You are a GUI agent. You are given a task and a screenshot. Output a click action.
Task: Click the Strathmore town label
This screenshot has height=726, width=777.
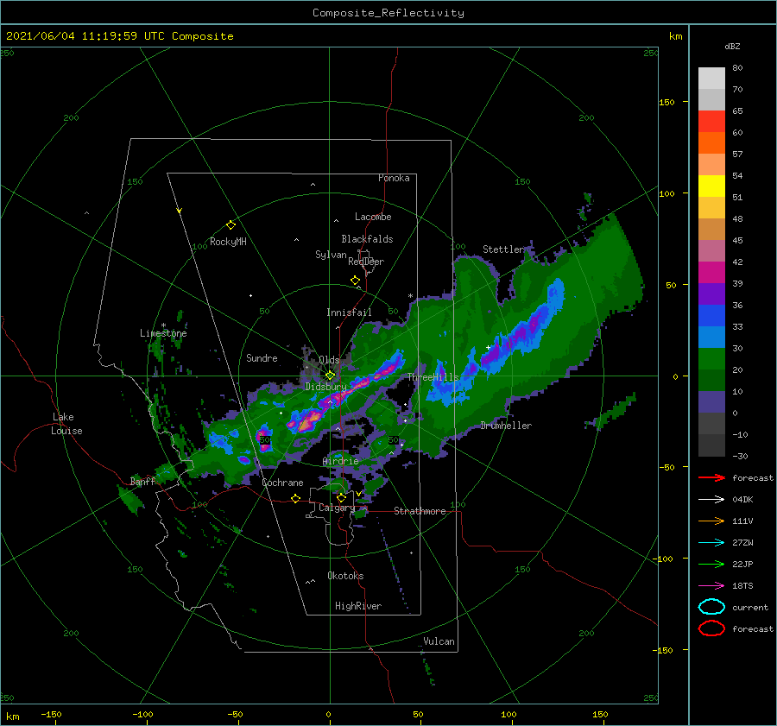420,511
